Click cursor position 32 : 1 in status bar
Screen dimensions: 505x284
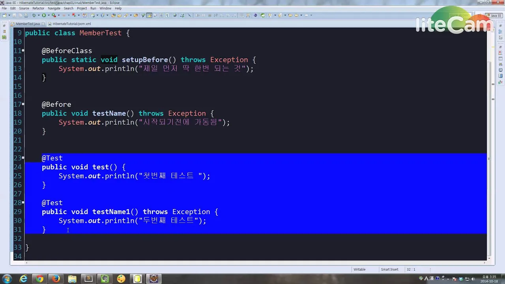411,269
